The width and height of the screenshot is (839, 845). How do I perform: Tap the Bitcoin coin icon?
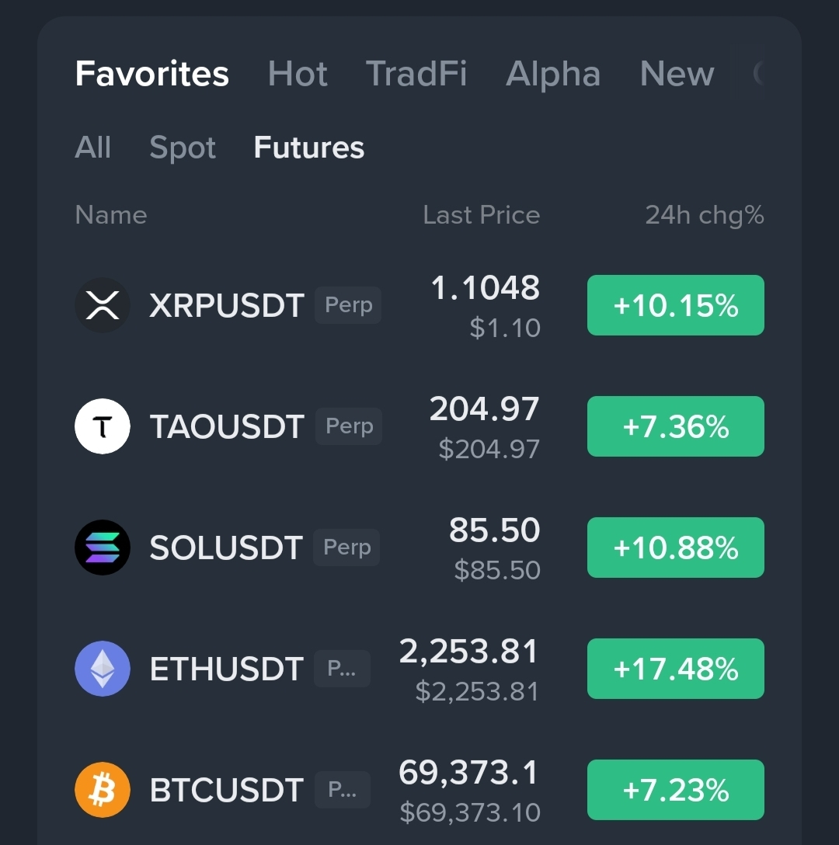[103, 790]
